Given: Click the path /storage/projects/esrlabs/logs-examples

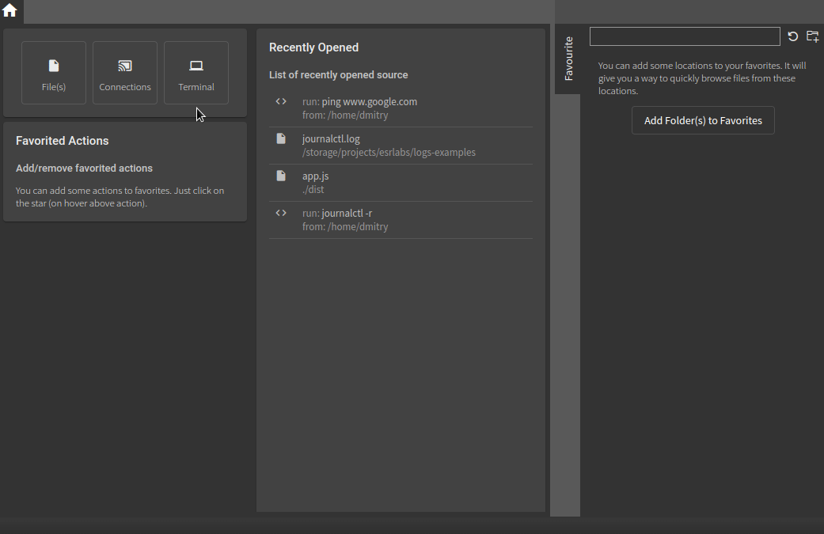Looking at the screenshot, I should pyautogui.click(x=389, y=152).
